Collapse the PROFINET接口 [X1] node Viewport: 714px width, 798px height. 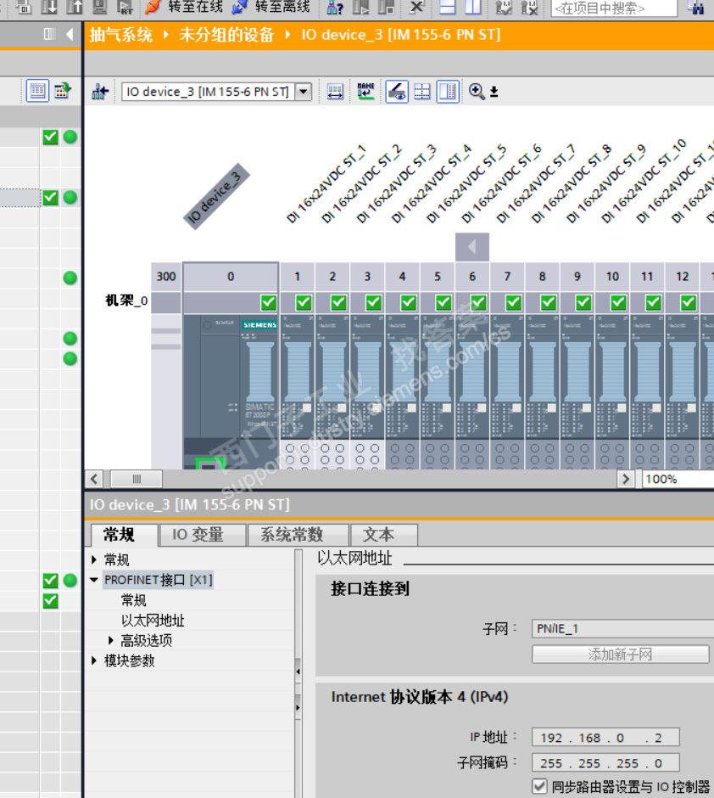point(94,580)
